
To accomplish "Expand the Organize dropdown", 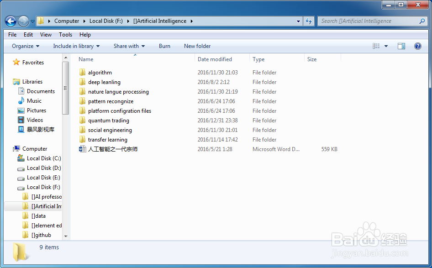I will 26,46.
